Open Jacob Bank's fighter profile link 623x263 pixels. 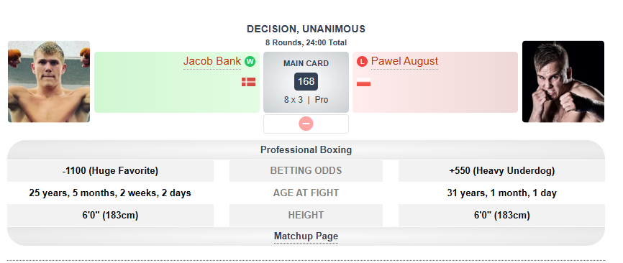[212, 61]
